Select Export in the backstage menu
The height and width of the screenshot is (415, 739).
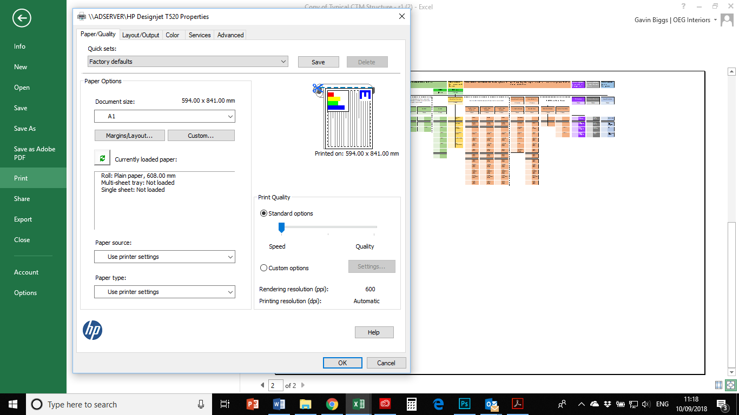coord(33,219)
